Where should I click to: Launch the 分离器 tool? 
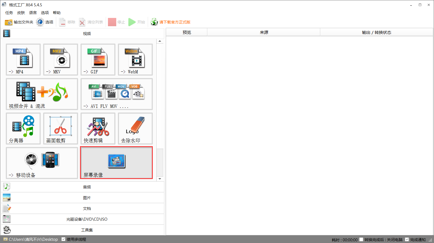(x=23, y=129)
